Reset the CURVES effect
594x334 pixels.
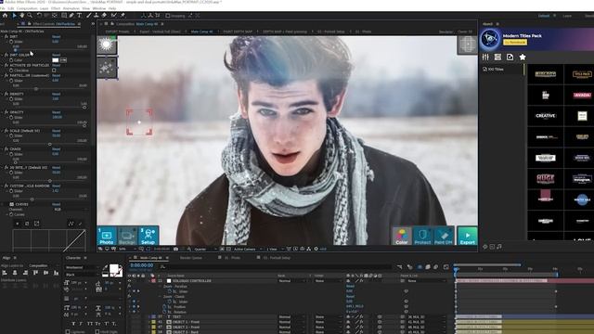pos(56,204)
